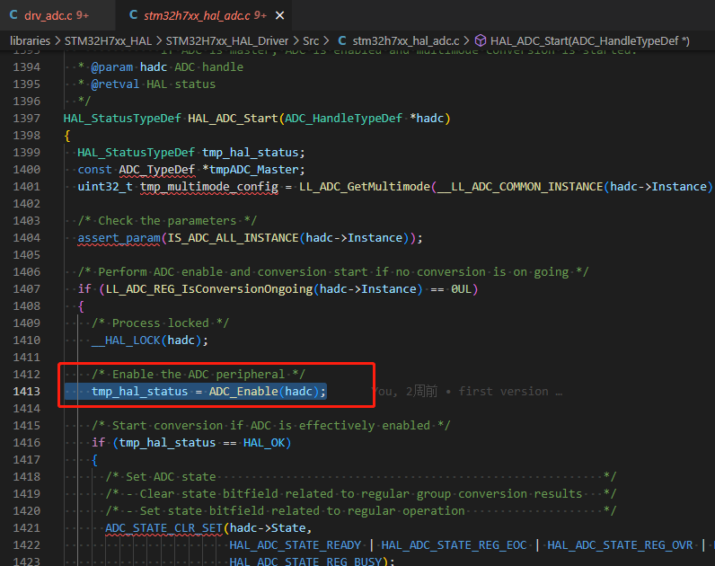
Task: Click the '@param hadc' doc comment line
Action: [x=161, y=67]
